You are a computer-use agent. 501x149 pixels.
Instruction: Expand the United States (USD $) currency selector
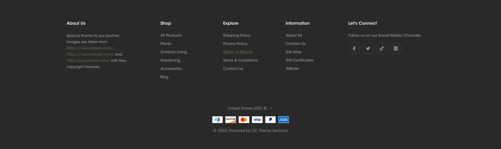point(250,108)
